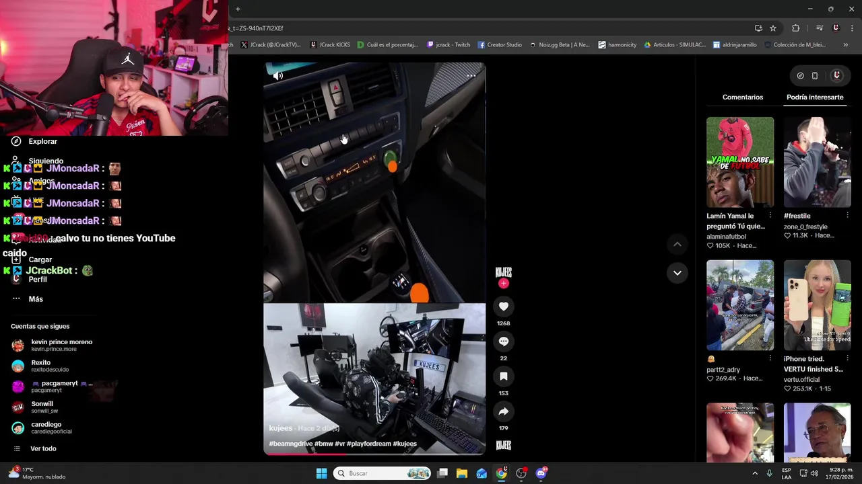Open the Sonwill followed account
Screen dimensions: 862x484
[35, 407]
